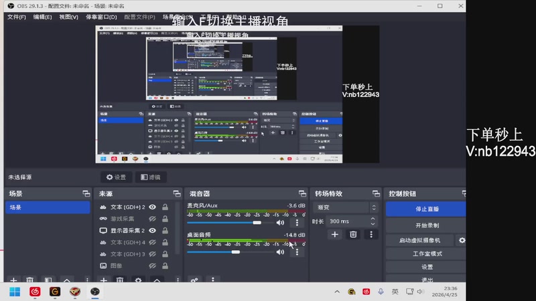Expand the hidden system tray icons chevron
Screen dimensions: 536x301
tap(337, 292)
